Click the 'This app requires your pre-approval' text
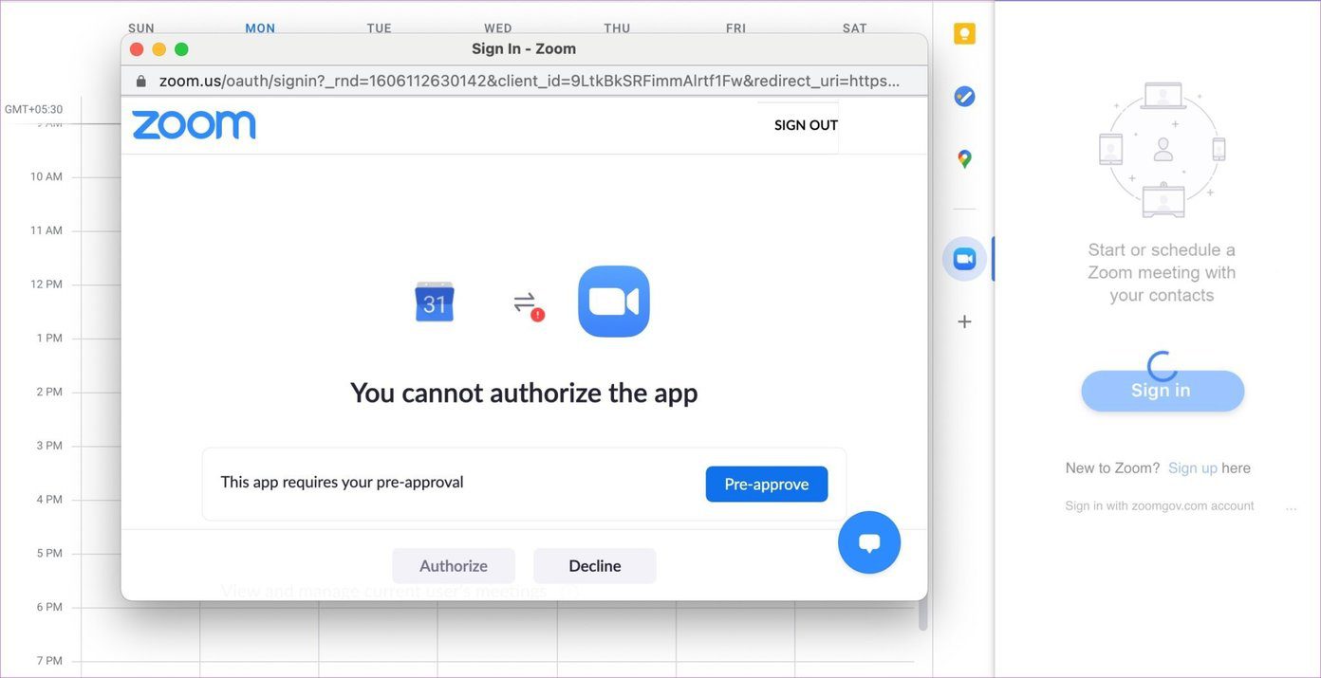This screenshot has width=1321, height=678. point(342,483)
